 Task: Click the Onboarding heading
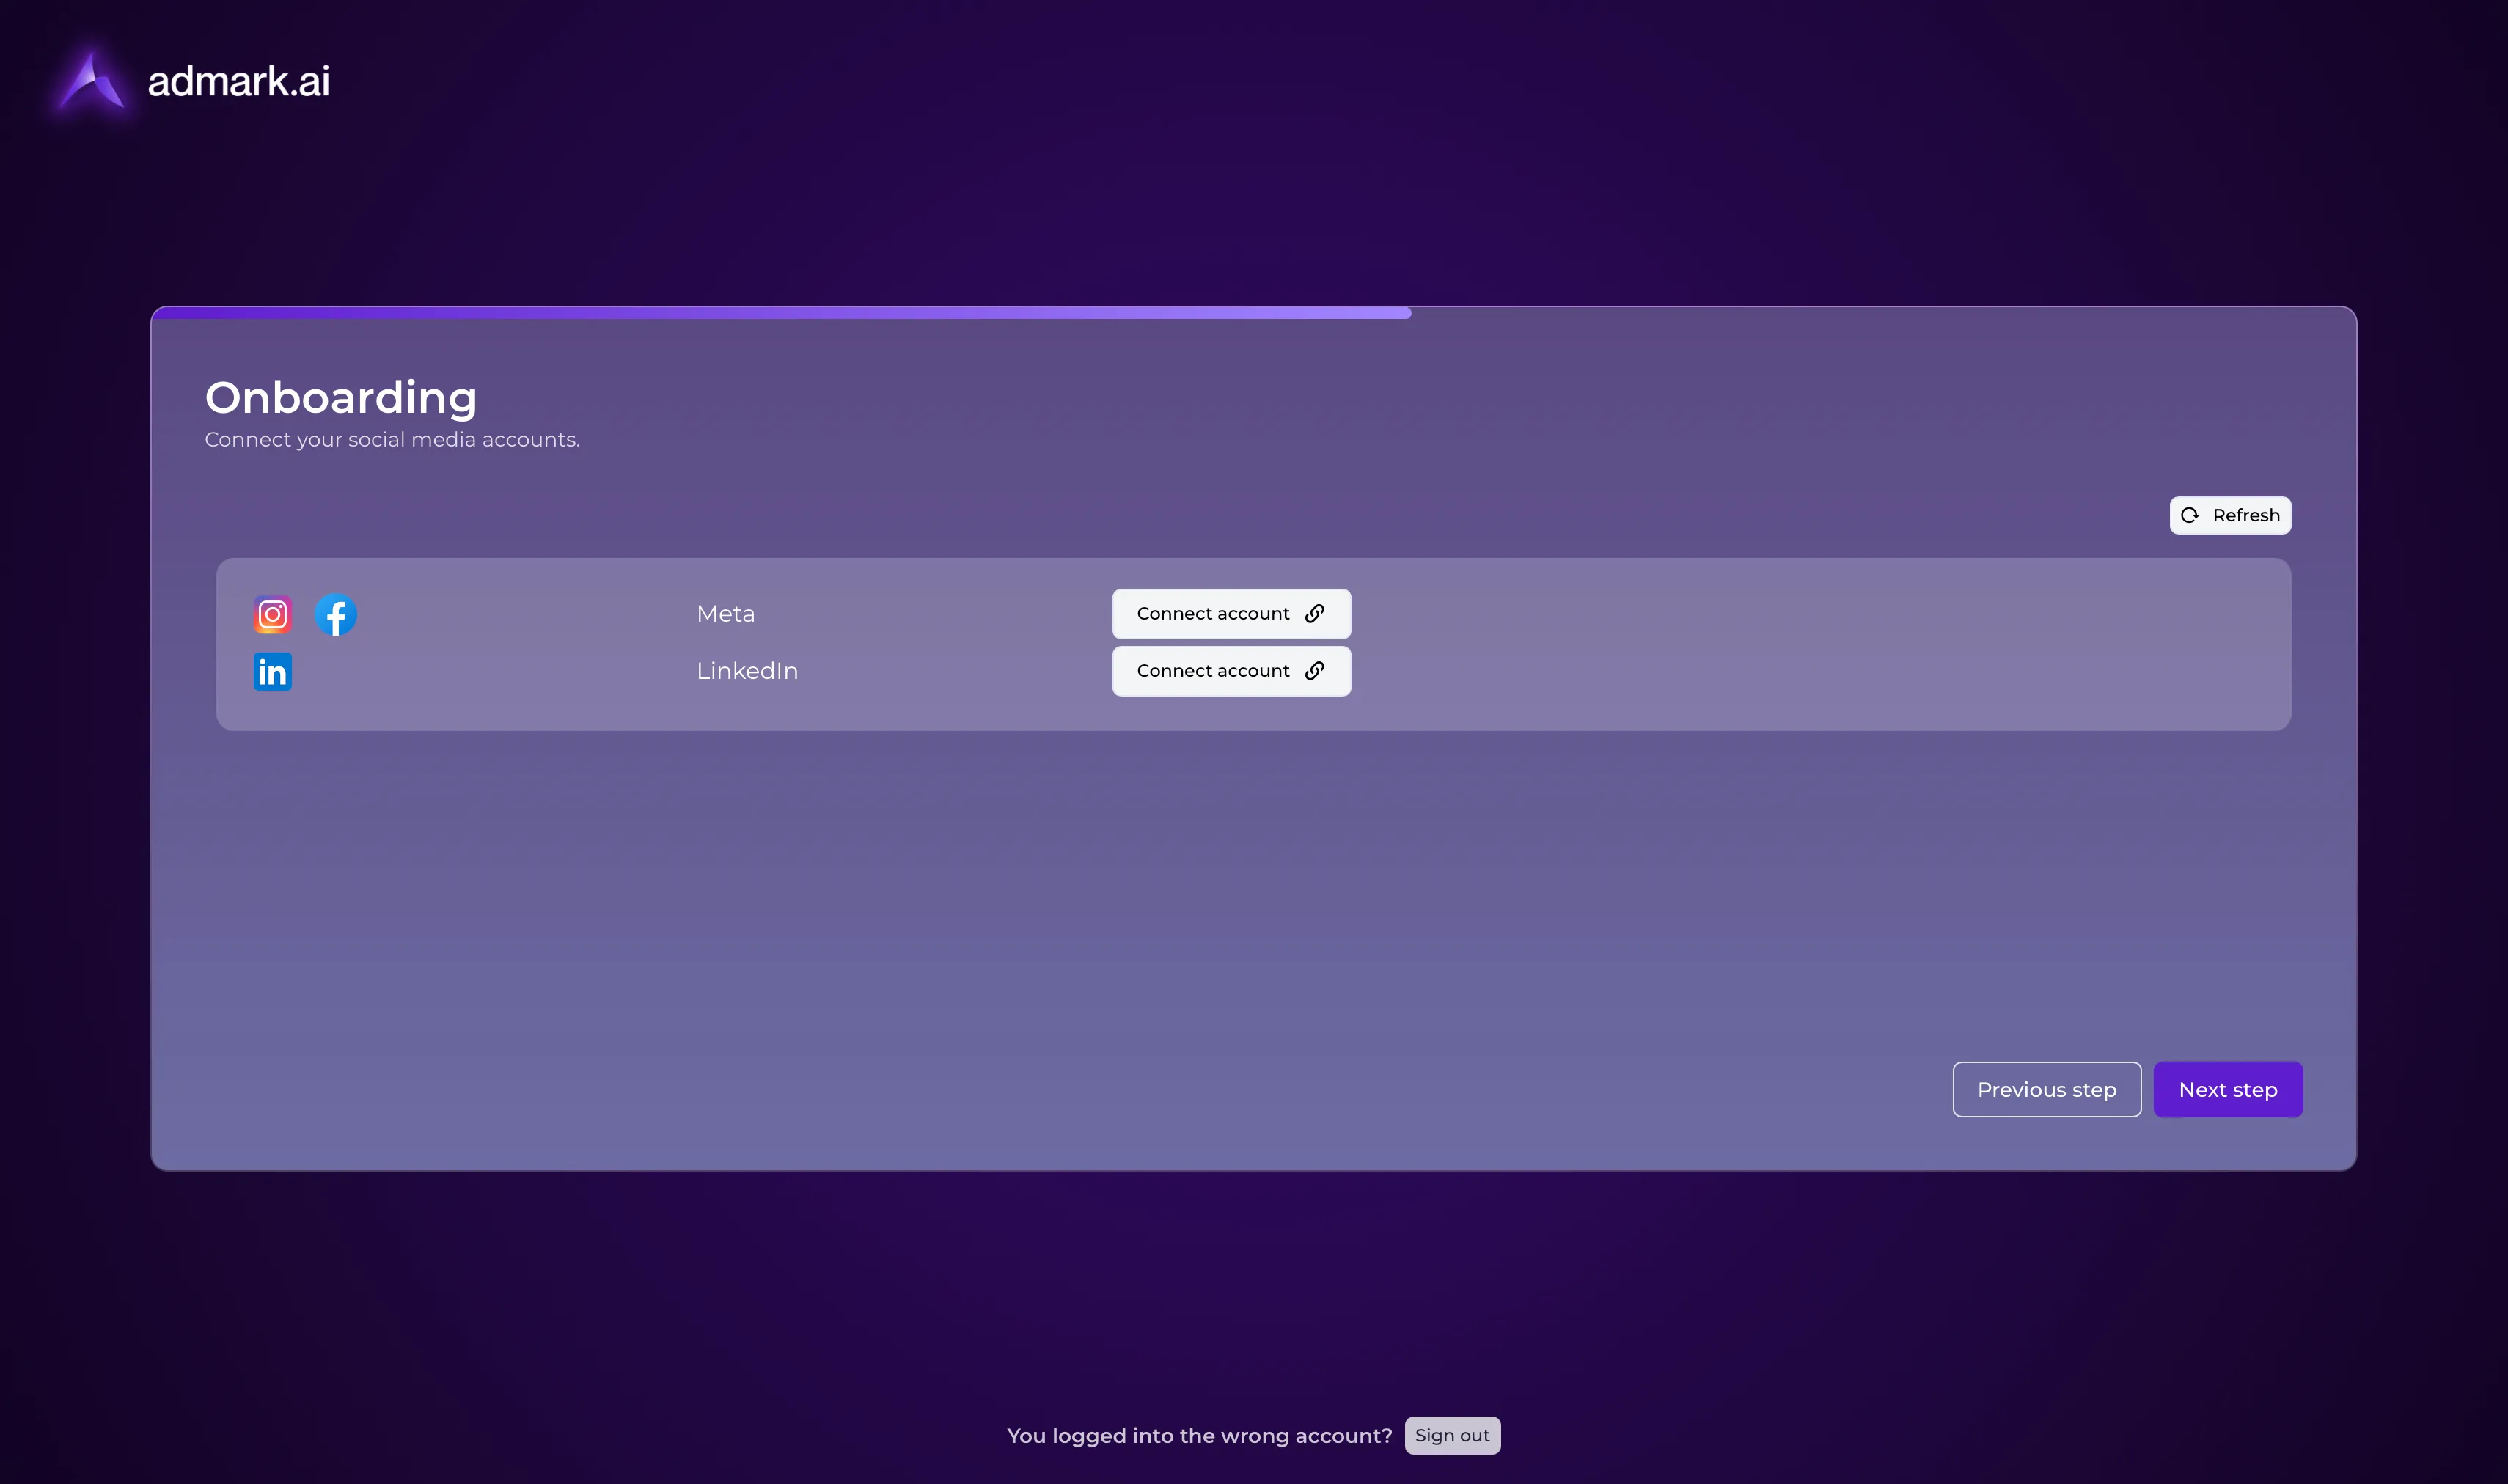341,397
